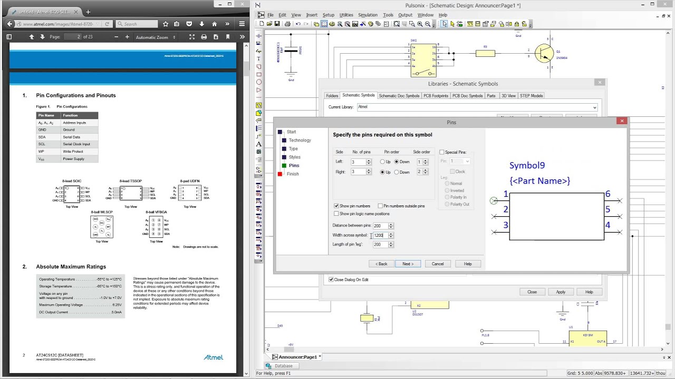The image size is (675, 379).
Task: Click the New document icon in Pulsonix toolbar
Action: tap(262, 24)
